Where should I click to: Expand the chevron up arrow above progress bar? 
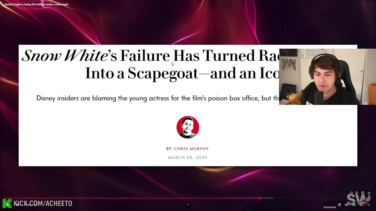pos(188,205)
